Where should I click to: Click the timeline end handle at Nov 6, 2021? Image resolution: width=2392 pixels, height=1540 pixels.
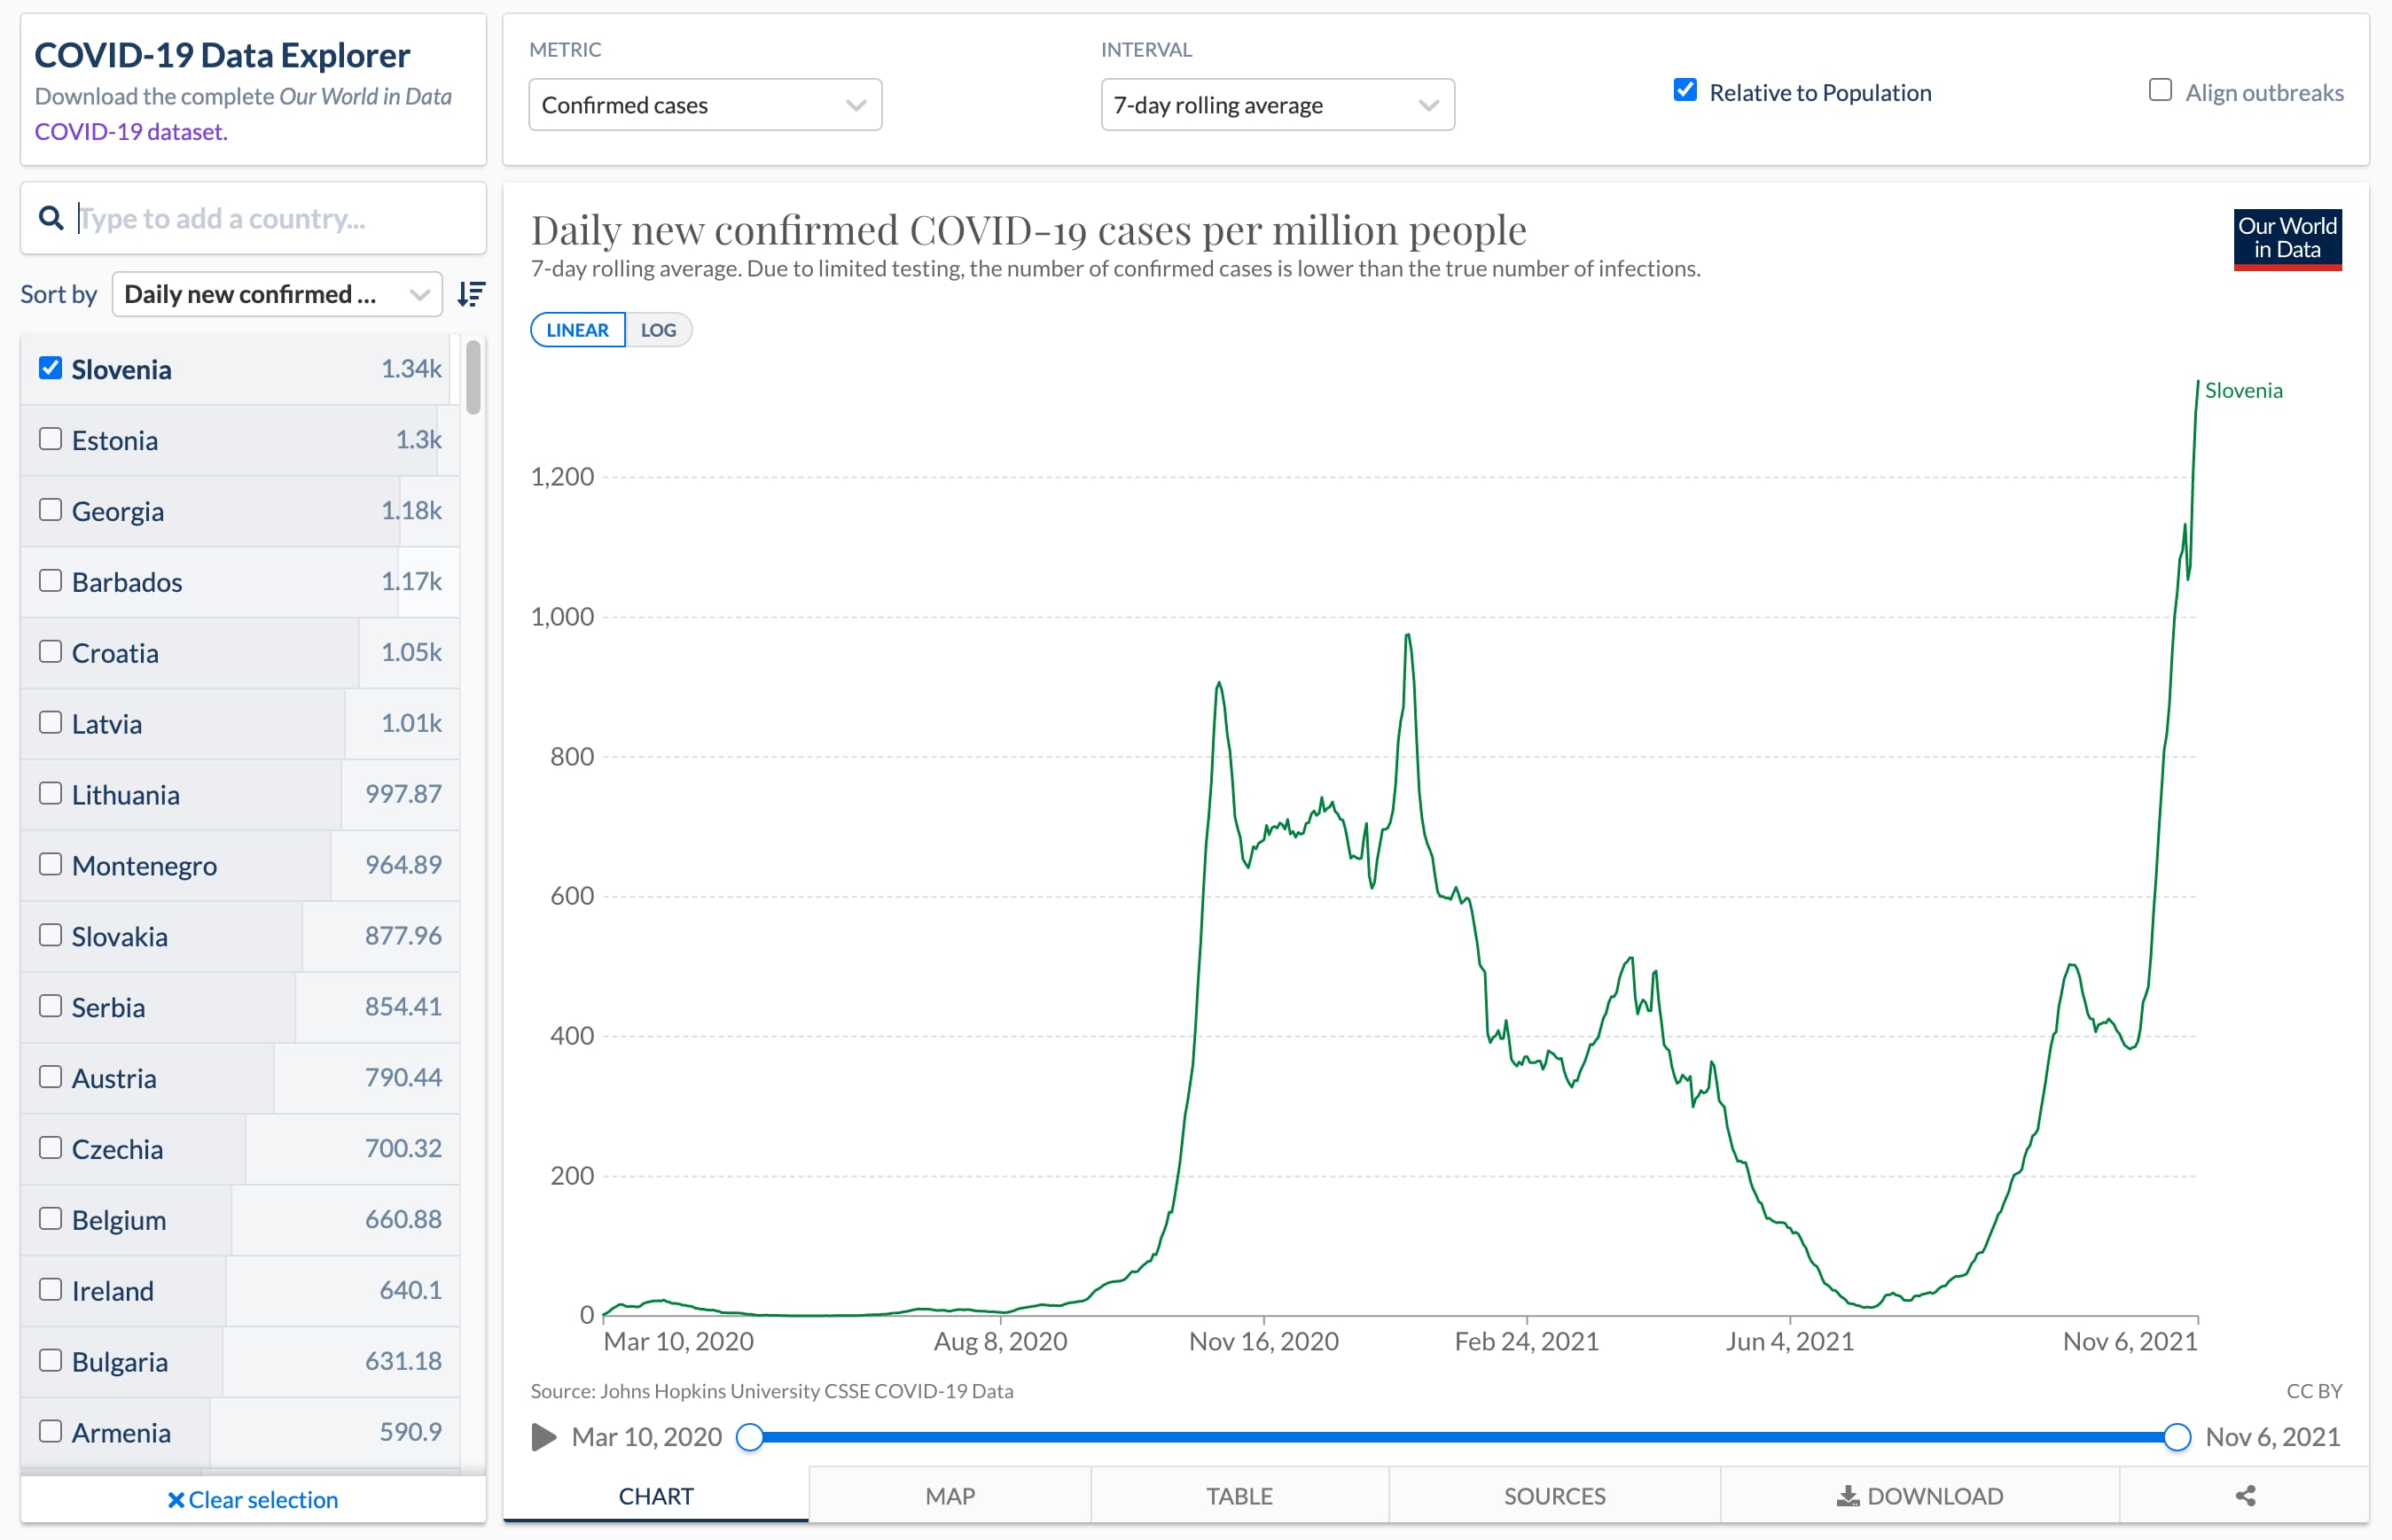coord(2177,1437)
